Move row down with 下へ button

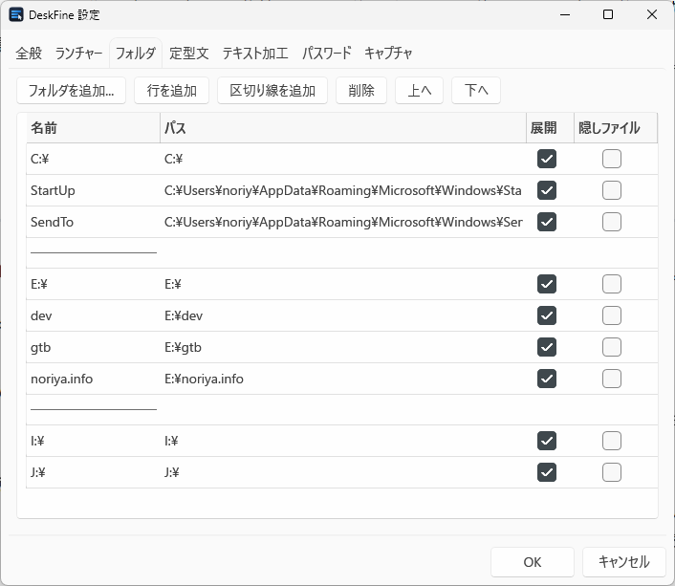(x=476, y=91)
